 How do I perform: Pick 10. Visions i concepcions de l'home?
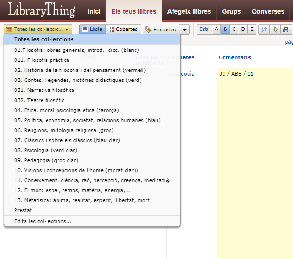(x=92, y=170)
